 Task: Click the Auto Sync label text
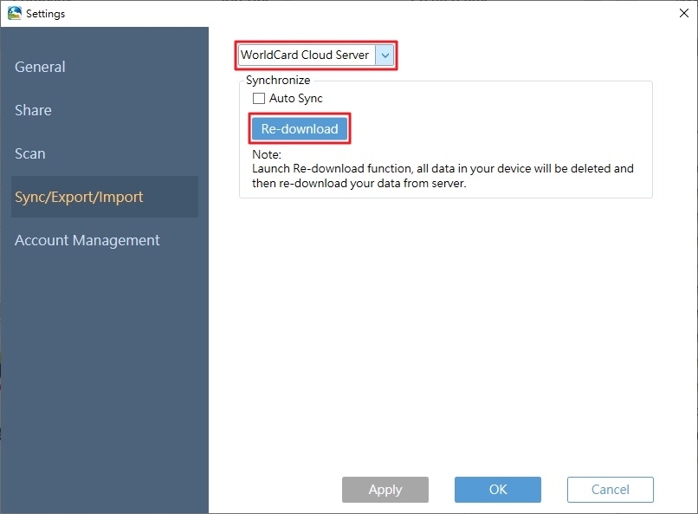click(x=295, y=98)
